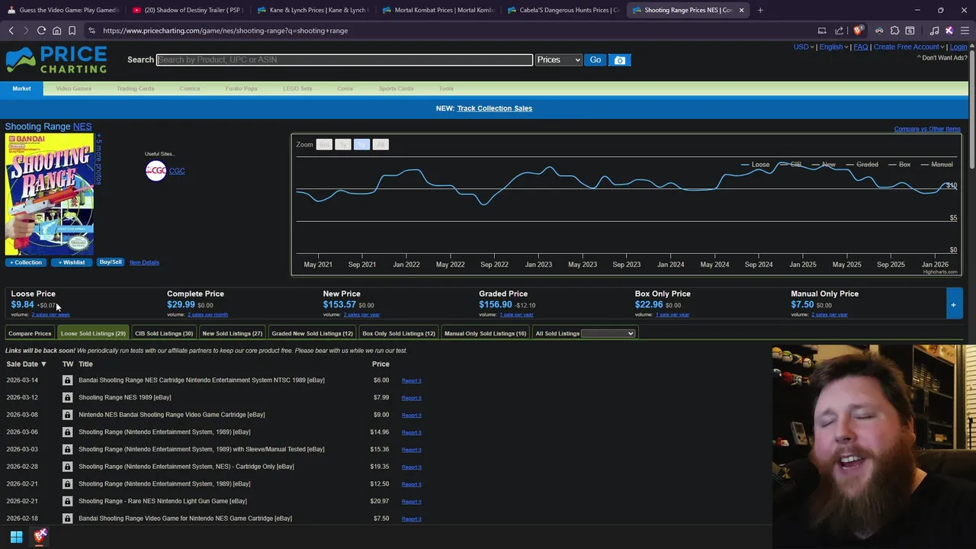Click the lock icon for the $12.50 sale row
Image resolution: width=976 pixels, height=549 pixels.
pos(67,484)
